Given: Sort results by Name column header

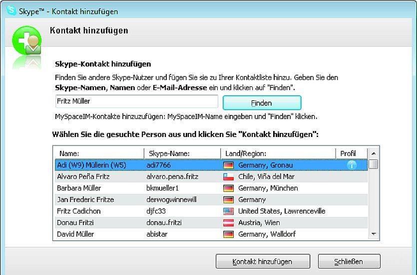Looking at the screenshot, I should coord(99,153).
